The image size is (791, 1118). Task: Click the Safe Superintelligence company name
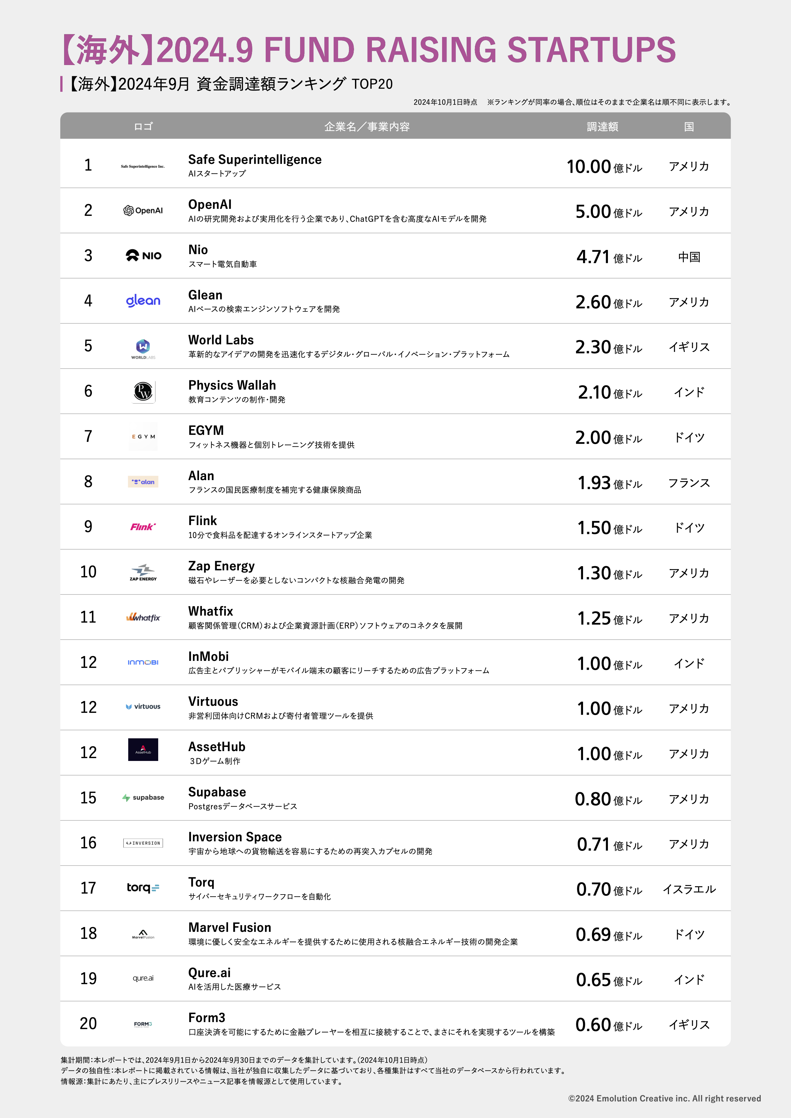click(x=255, y=160)
